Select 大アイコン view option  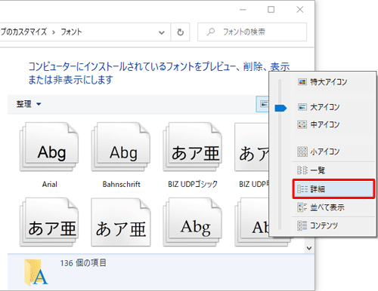point(333,107)
